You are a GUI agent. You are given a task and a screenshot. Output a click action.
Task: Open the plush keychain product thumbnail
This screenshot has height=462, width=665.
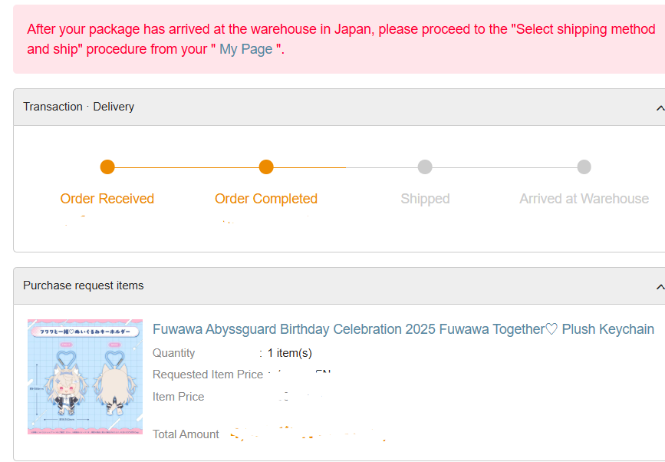[x=85, y=377]
